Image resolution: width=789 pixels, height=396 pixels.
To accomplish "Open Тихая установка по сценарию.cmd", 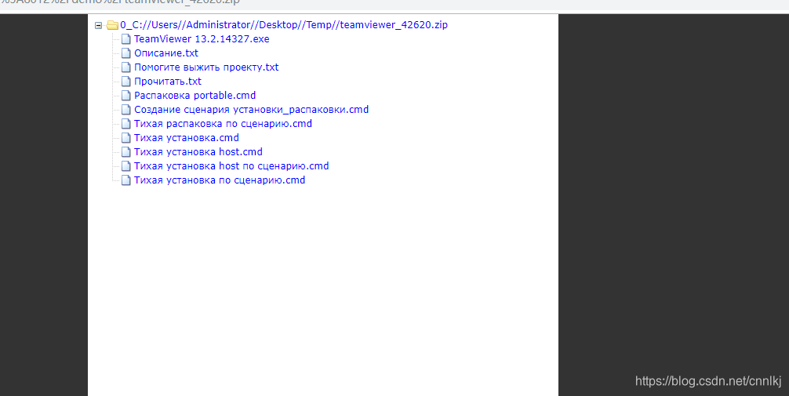I will click(x=220, y=180).
